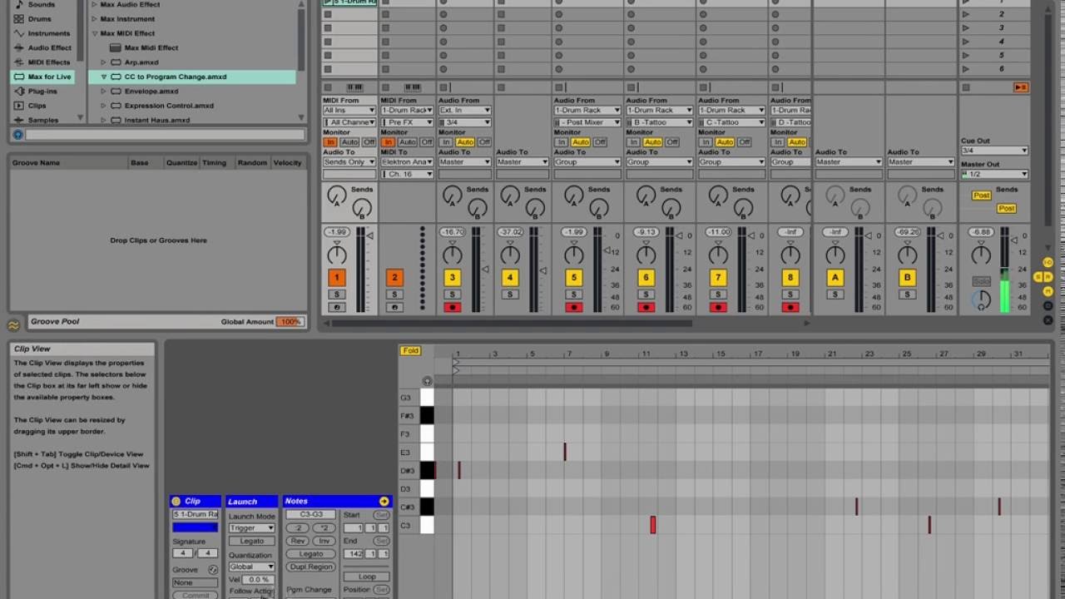Viewport: 1065px width, 599px height.
Task: Toggle track 1 activator button
Action: (336, 278)
